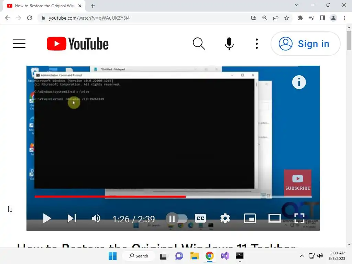Open the Extensions puzzle icon
This screenshot has width=352, height=264.
300,18
